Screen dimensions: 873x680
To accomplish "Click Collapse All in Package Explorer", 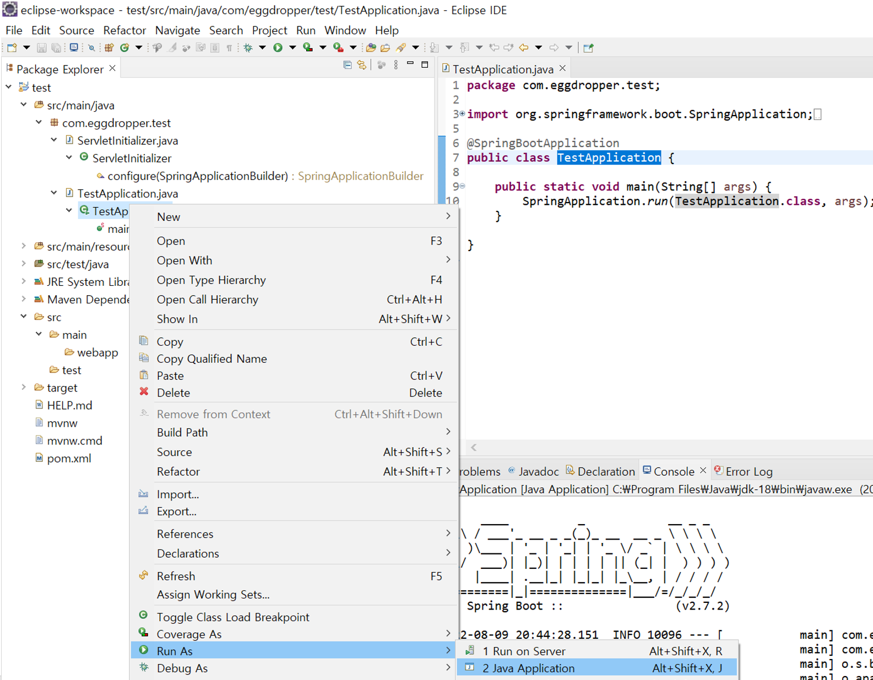I will tap(348, 66).
